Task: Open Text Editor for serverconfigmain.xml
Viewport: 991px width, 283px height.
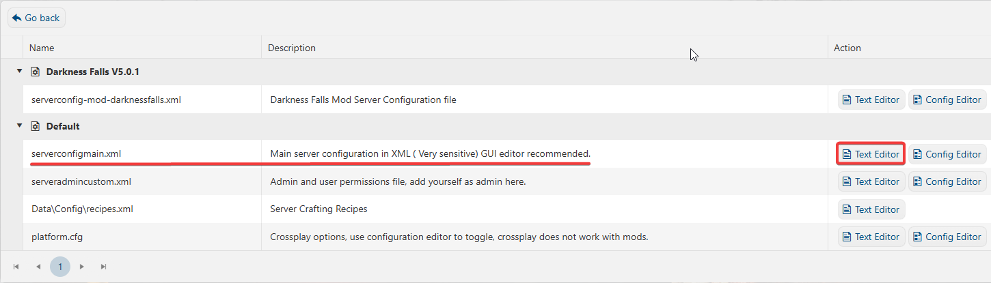Action: 871,154
